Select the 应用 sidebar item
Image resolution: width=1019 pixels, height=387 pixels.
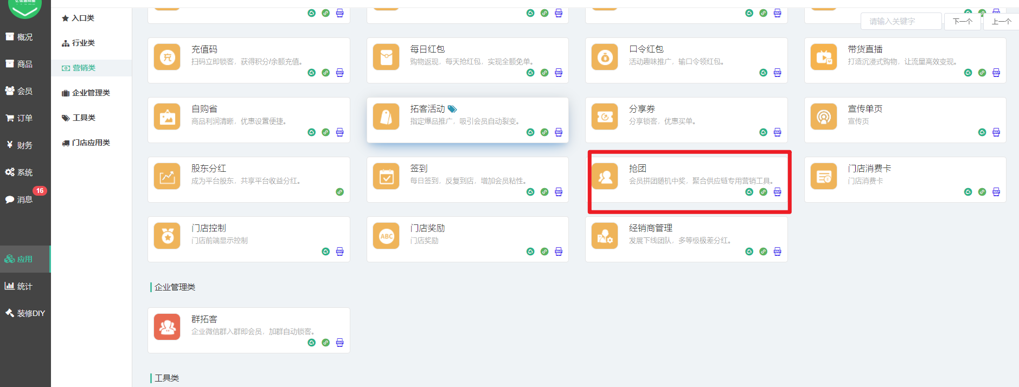tap(25, 259)
